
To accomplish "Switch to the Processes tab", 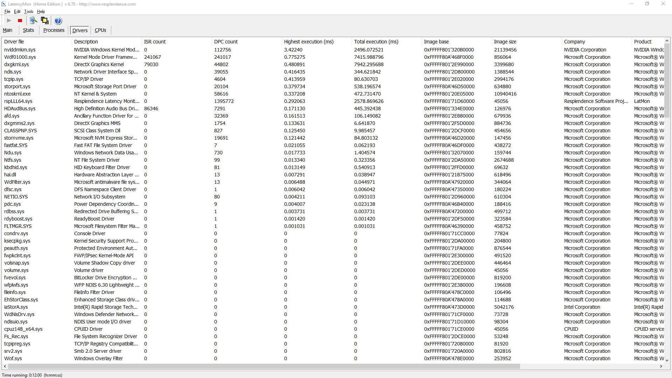I will click(x=54, y=30).
